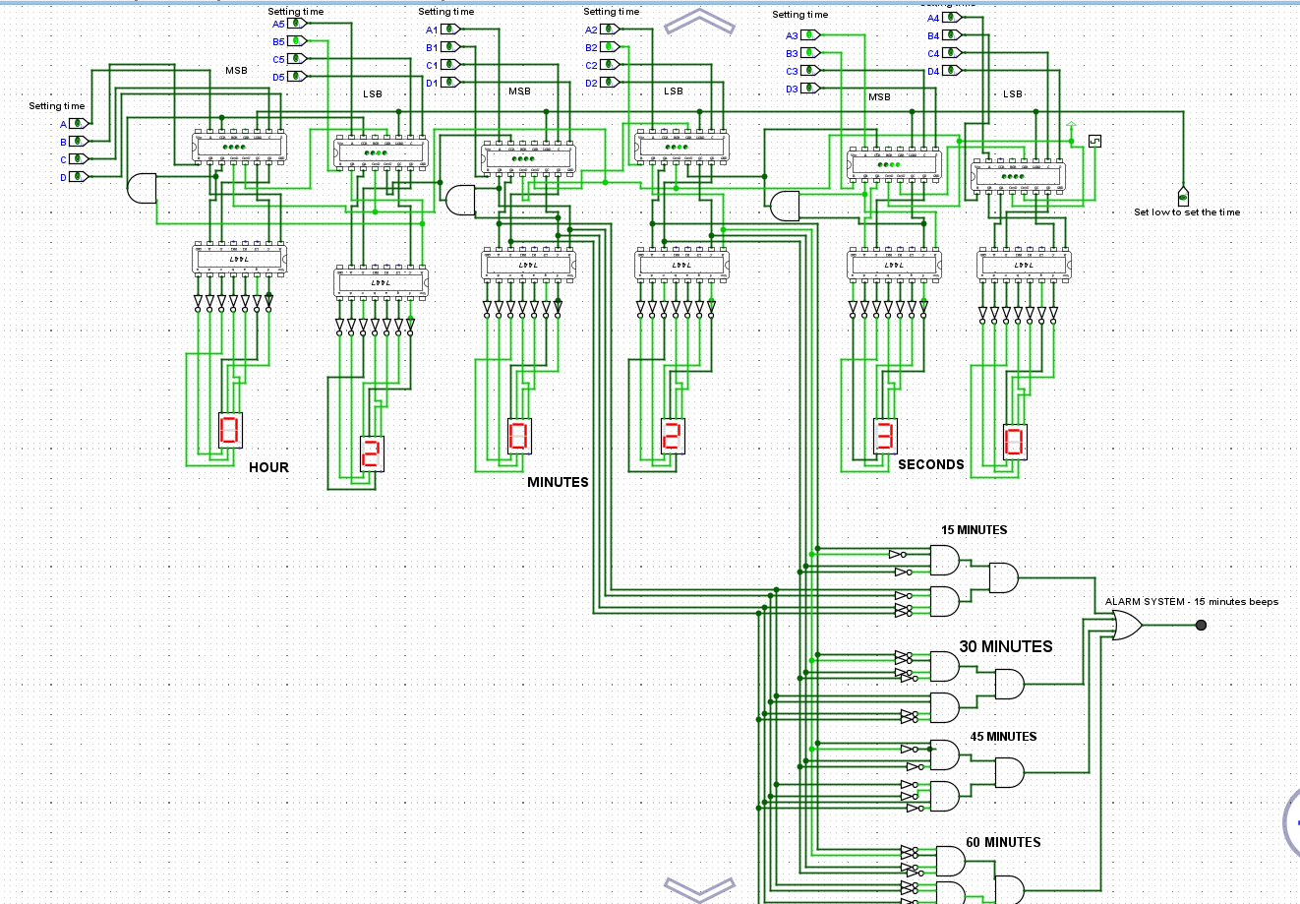This screenshot has height=904, width=1300.
Task: Click the MINUTES label under the displays
Action: 558,482
